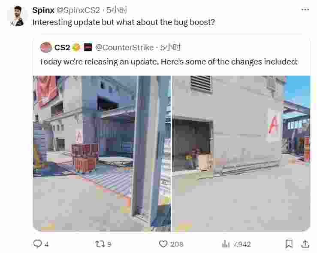This screenshot has height=253, width=317.
Task: View analytics via bar chart icon
Action: pyautogui.click(x=226, y=244)
